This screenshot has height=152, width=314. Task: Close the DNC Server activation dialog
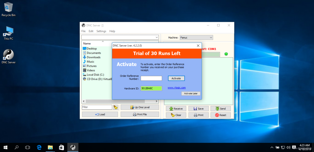[198, 45]
